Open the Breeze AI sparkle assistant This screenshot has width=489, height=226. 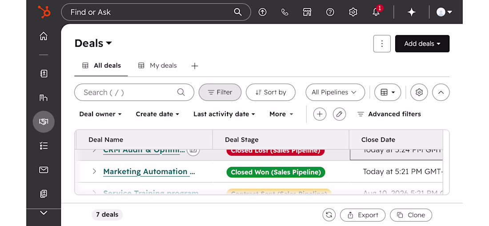click(412, 12)
